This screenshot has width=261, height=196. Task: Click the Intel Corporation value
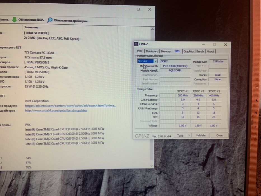[37, 101]
